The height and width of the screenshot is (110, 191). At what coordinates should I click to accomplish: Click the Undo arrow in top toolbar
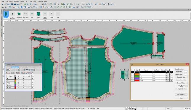[x=35, y=4]
